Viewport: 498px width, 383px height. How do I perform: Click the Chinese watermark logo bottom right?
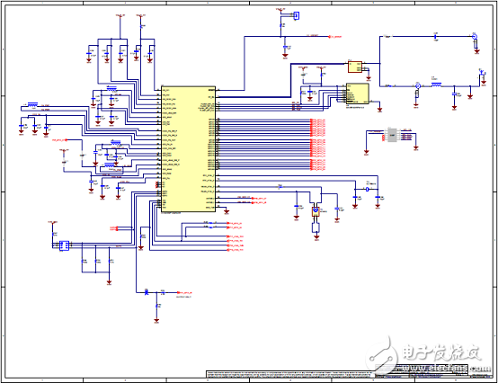tap(423, 353)
